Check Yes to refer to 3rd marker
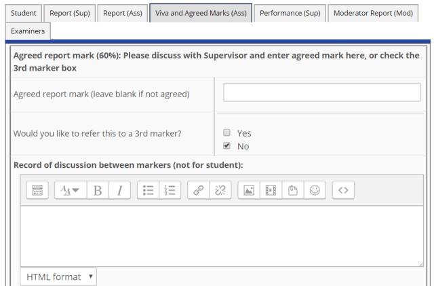Image resolution: width=434 pixels, height=286 pixels. tap(227, 133)
